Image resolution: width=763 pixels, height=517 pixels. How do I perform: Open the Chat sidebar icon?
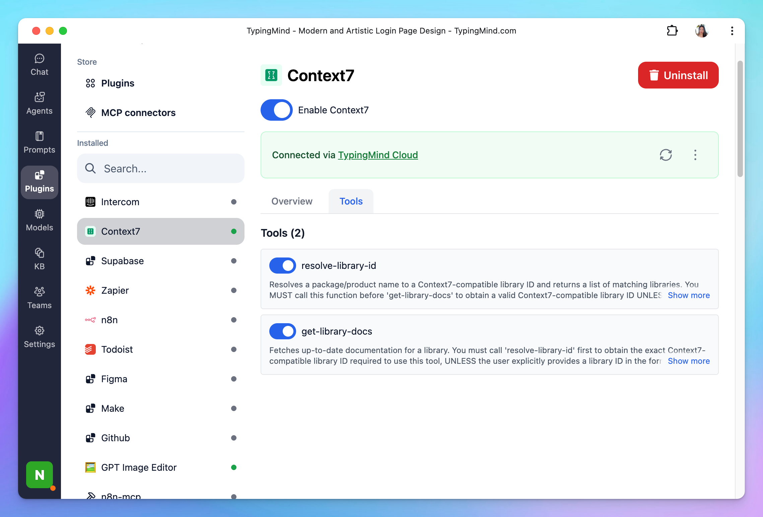pos(40,65)
